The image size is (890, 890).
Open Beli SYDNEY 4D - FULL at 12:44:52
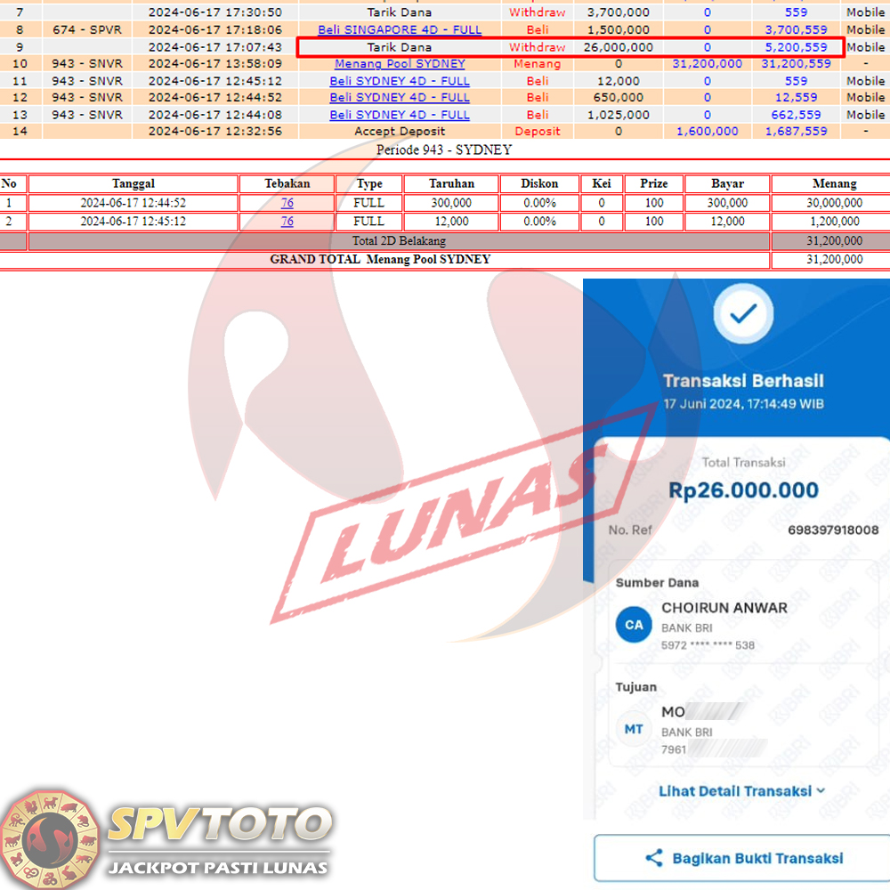[x=400, y=98]
